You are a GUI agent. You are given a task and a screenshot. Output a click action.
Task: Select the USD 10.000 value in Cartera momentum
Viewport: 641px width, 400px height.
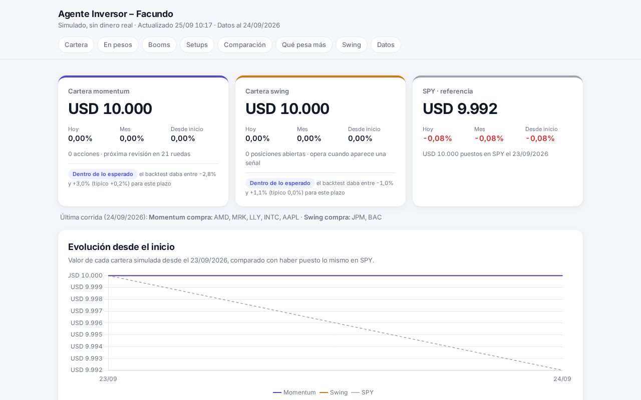110,108
